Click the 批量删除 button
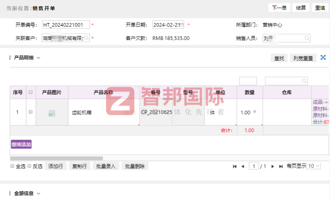 135,166
